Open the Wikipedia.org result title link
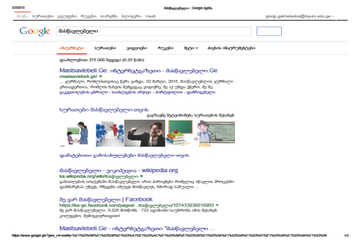 click(x=119, y=170)
